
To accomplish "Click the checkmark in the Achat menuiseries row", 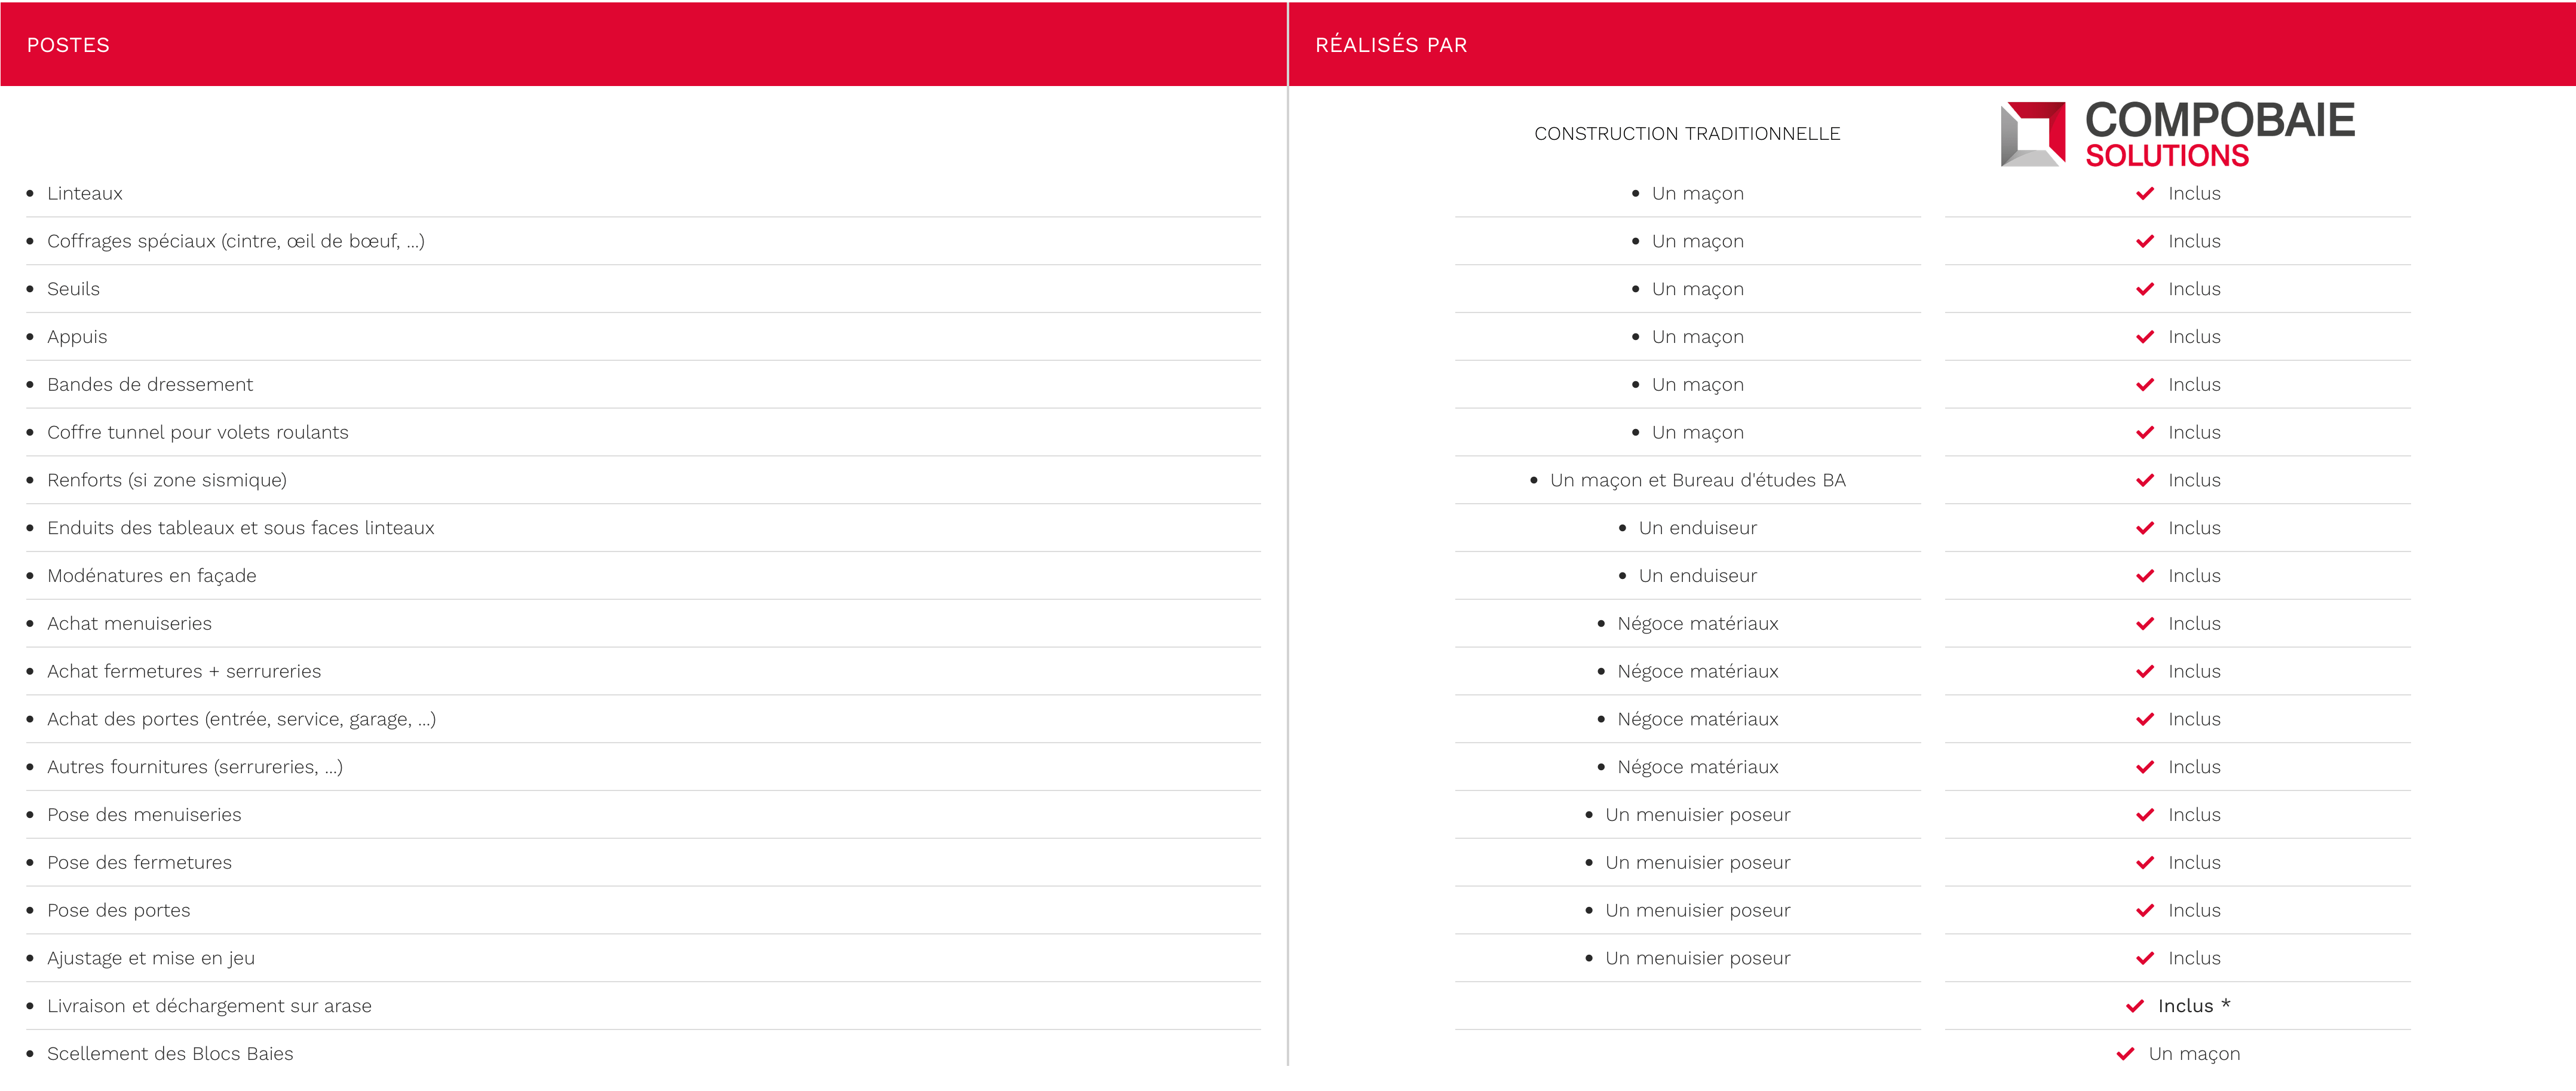I will (x=2145, y=624).
